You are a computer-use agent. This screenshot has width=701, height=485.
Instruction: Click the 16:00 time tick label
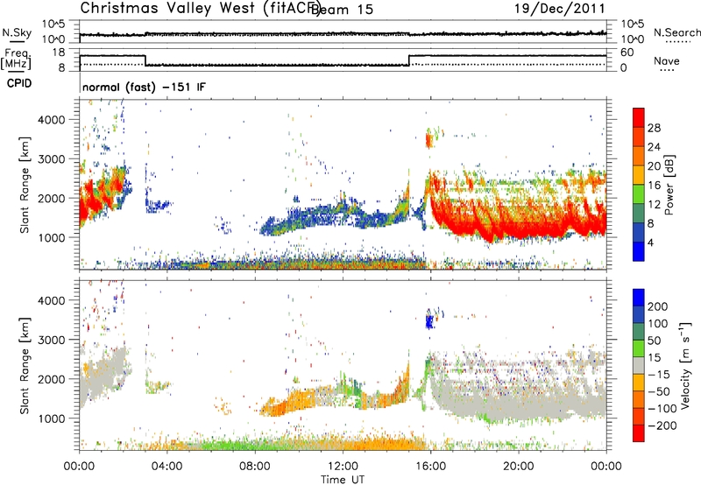click(x=430, y=467)
